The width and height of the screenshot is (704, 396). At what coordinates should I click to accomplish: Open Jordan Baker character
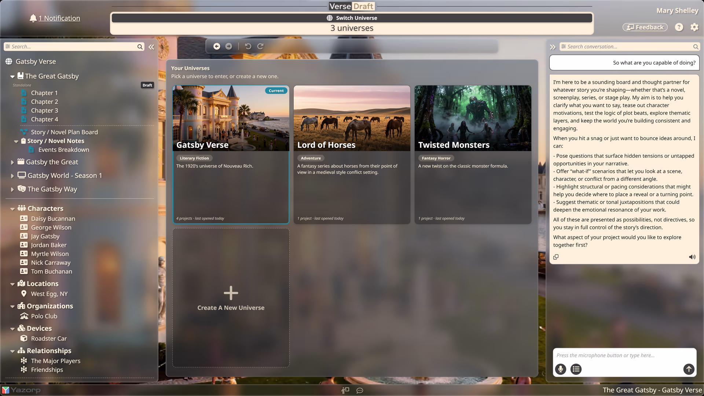(48, 245)
